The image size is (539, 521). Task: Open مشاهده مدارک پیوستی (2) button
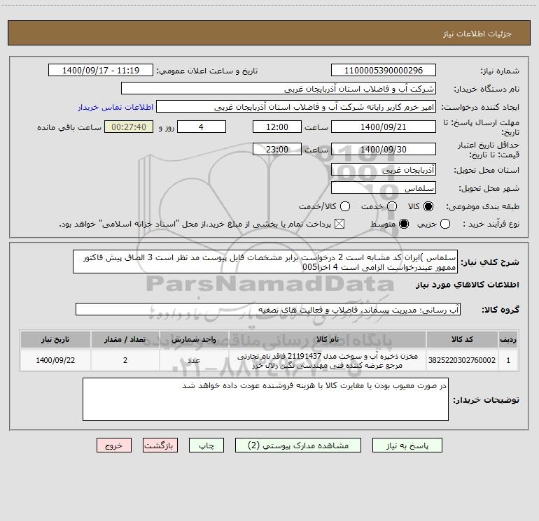(x=298, y=445)
